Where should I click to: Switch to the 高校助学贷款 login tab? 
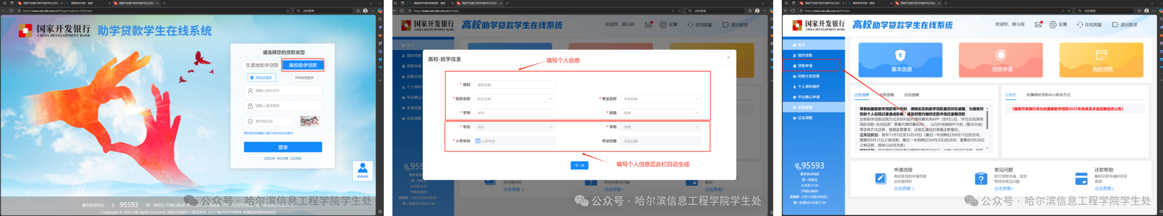[x=303, y=65]
